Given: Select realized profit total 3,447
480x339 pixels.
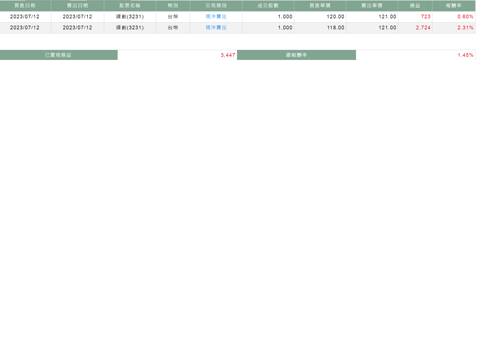Looking at the screenshot, I should coord(228,55).
